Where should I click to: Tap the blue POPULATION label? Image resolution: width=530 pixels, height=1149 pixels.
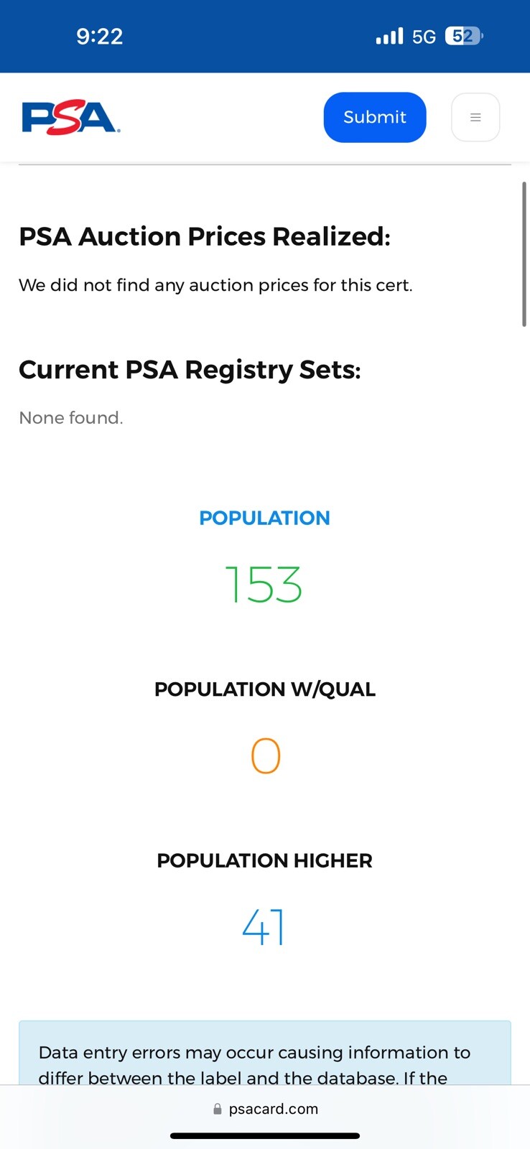pos(264,518)
